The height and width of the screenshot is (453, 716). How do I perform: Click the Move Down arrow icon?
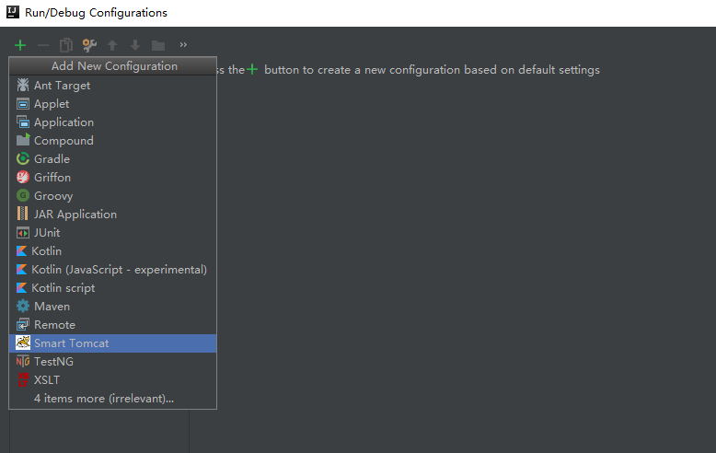(135, 45)
